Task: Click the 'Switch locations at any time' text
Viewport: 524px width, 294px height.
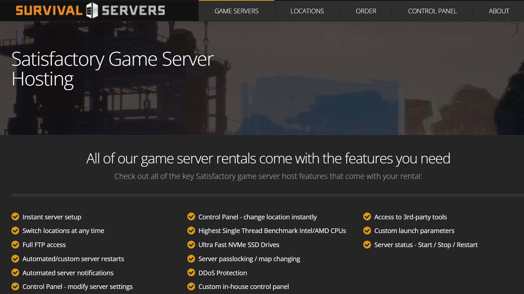Action: pos(63,231)
